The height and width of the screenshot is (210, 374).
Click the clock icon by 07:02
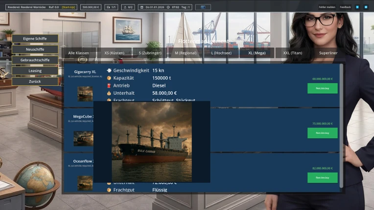tap(168, 7)
